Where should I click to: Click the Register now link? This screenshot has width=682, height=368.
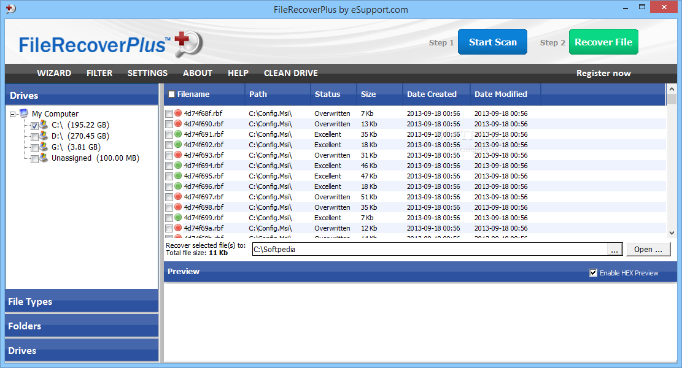coord(603,73)
